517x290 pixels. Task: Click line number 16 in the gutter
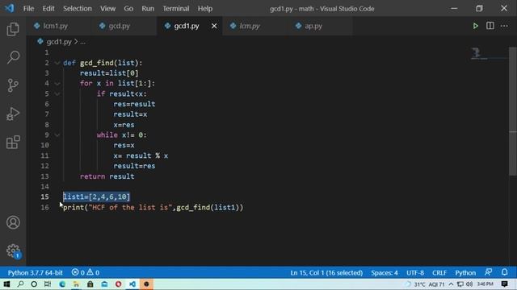tap(45, 207)
